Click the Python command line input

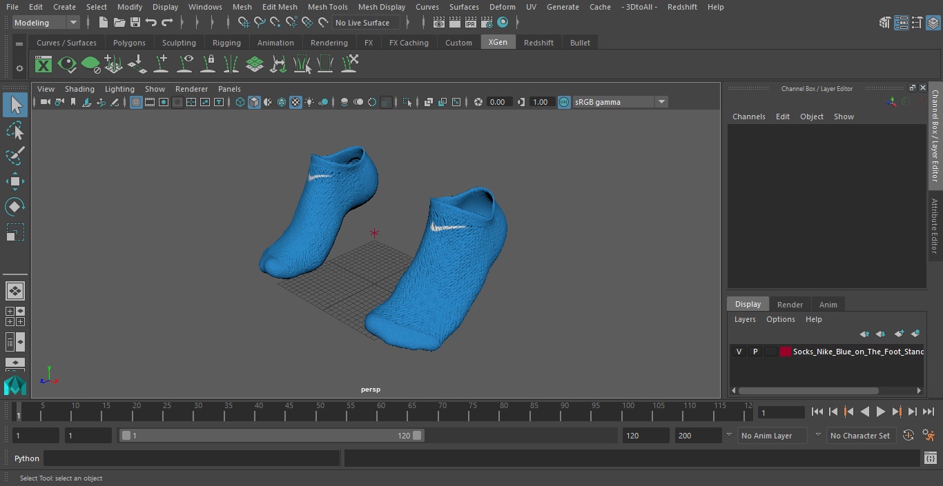pyautogui.click(x=192, y=458)
